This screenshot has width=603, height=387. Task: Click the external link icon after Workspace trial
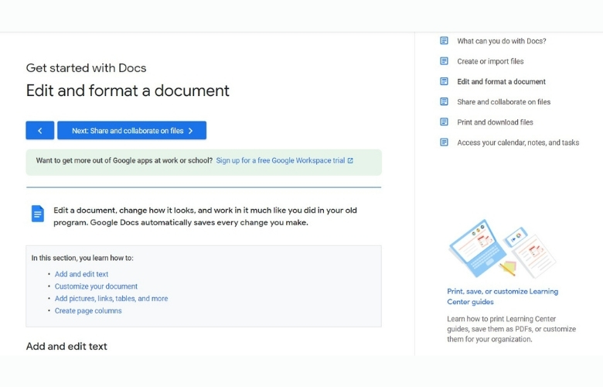pos(350,160)
